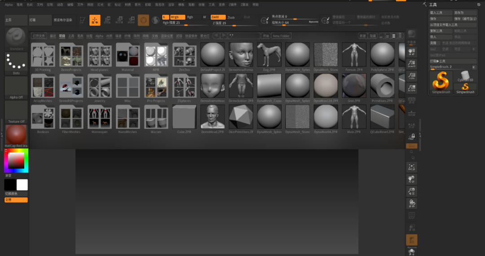The height and width of the screenshot is (256, 485).
Task: Click the Zoom2D icon in right shelf
Action: tap(411, 64)
